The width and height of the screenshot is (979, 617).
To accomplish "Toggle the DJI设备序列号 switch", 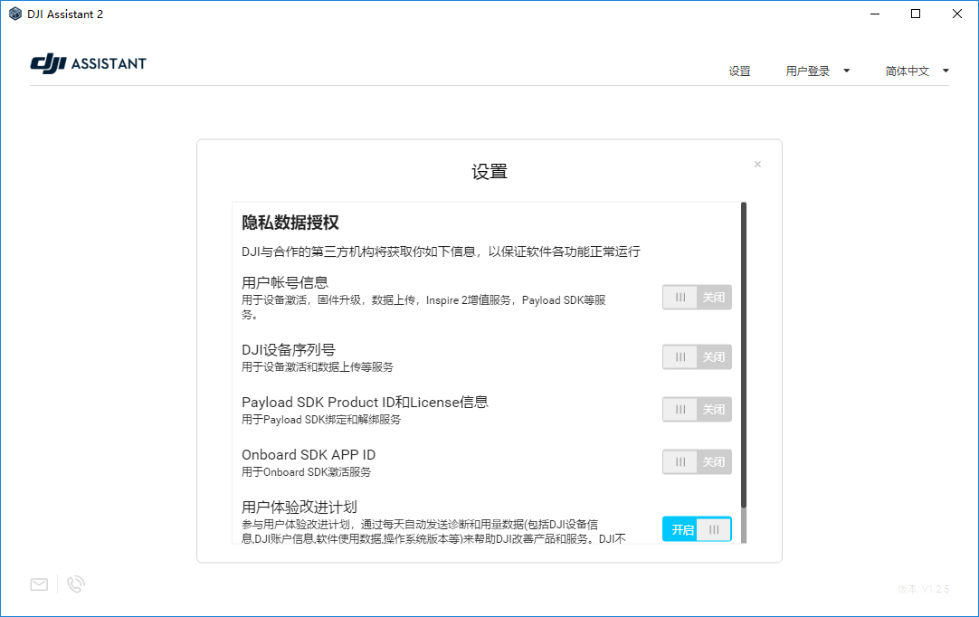I will tap(697, 356).
